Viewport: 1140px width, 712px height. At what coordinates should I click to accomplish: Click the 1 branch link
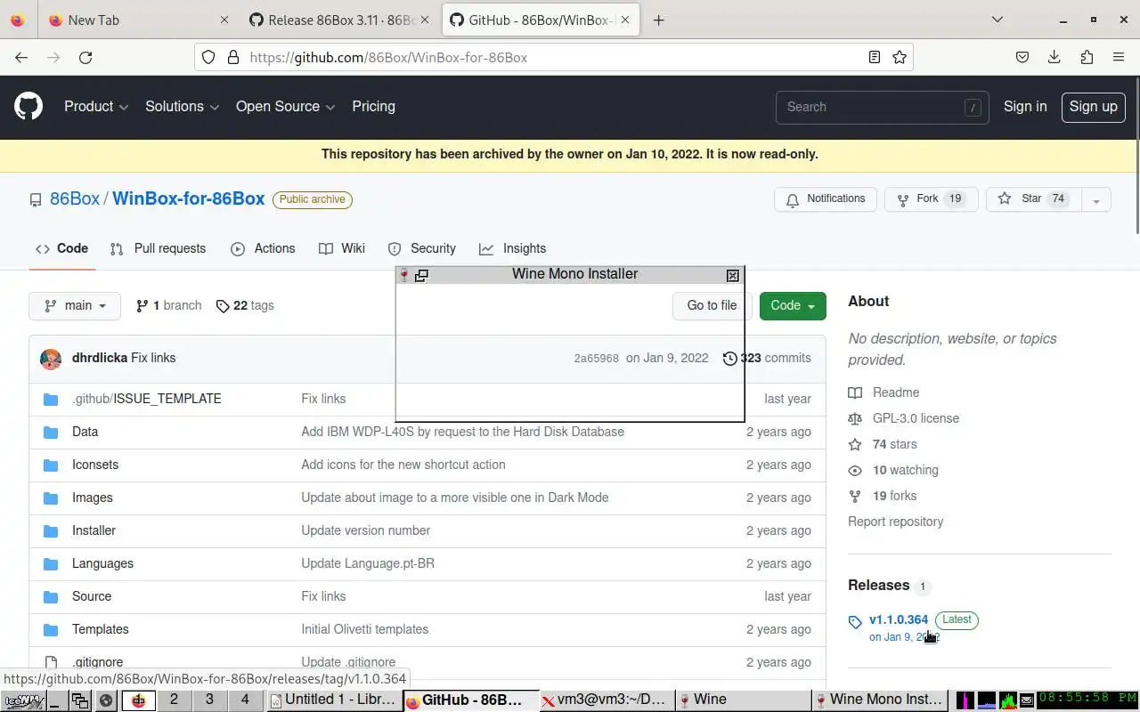168,305
